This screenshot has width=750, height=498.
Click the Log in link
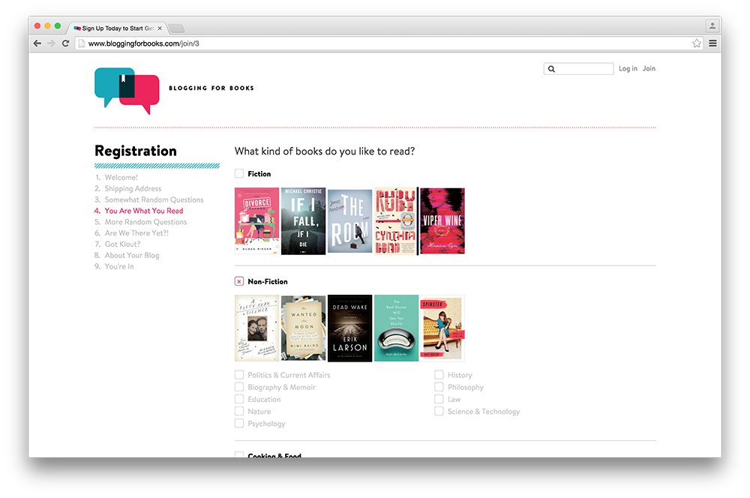pos(628,69)
